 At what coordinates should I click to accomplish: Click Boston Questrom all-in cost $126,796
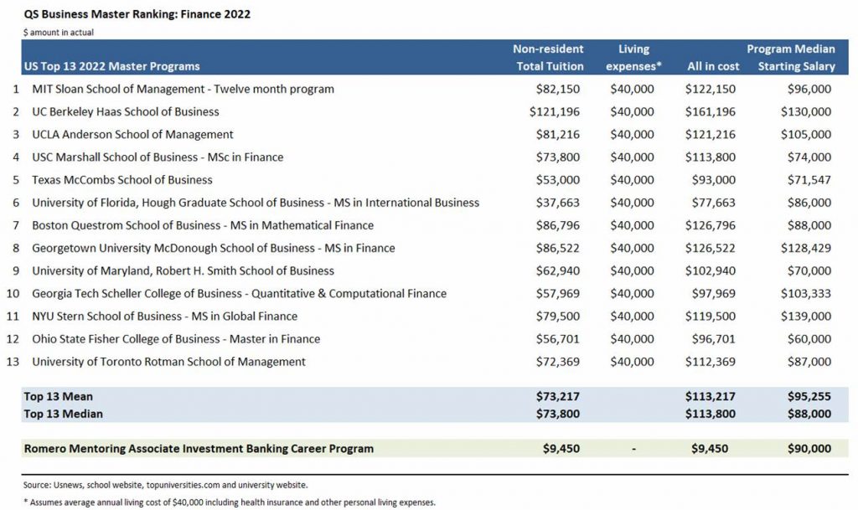point(711,225)
